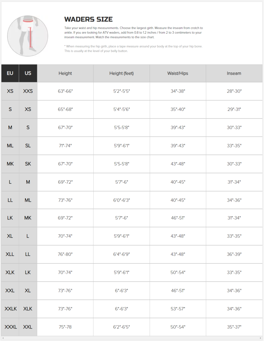Click the 36"-39" inseam value
The height and width of the screenshot is (341, 264).
[234, 254]
